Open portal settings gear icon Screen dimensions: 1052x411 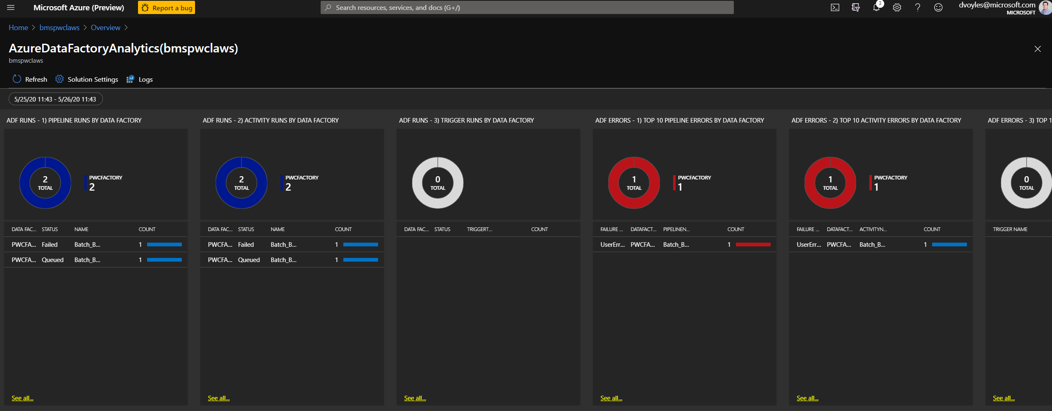click(x=897, y=7)
